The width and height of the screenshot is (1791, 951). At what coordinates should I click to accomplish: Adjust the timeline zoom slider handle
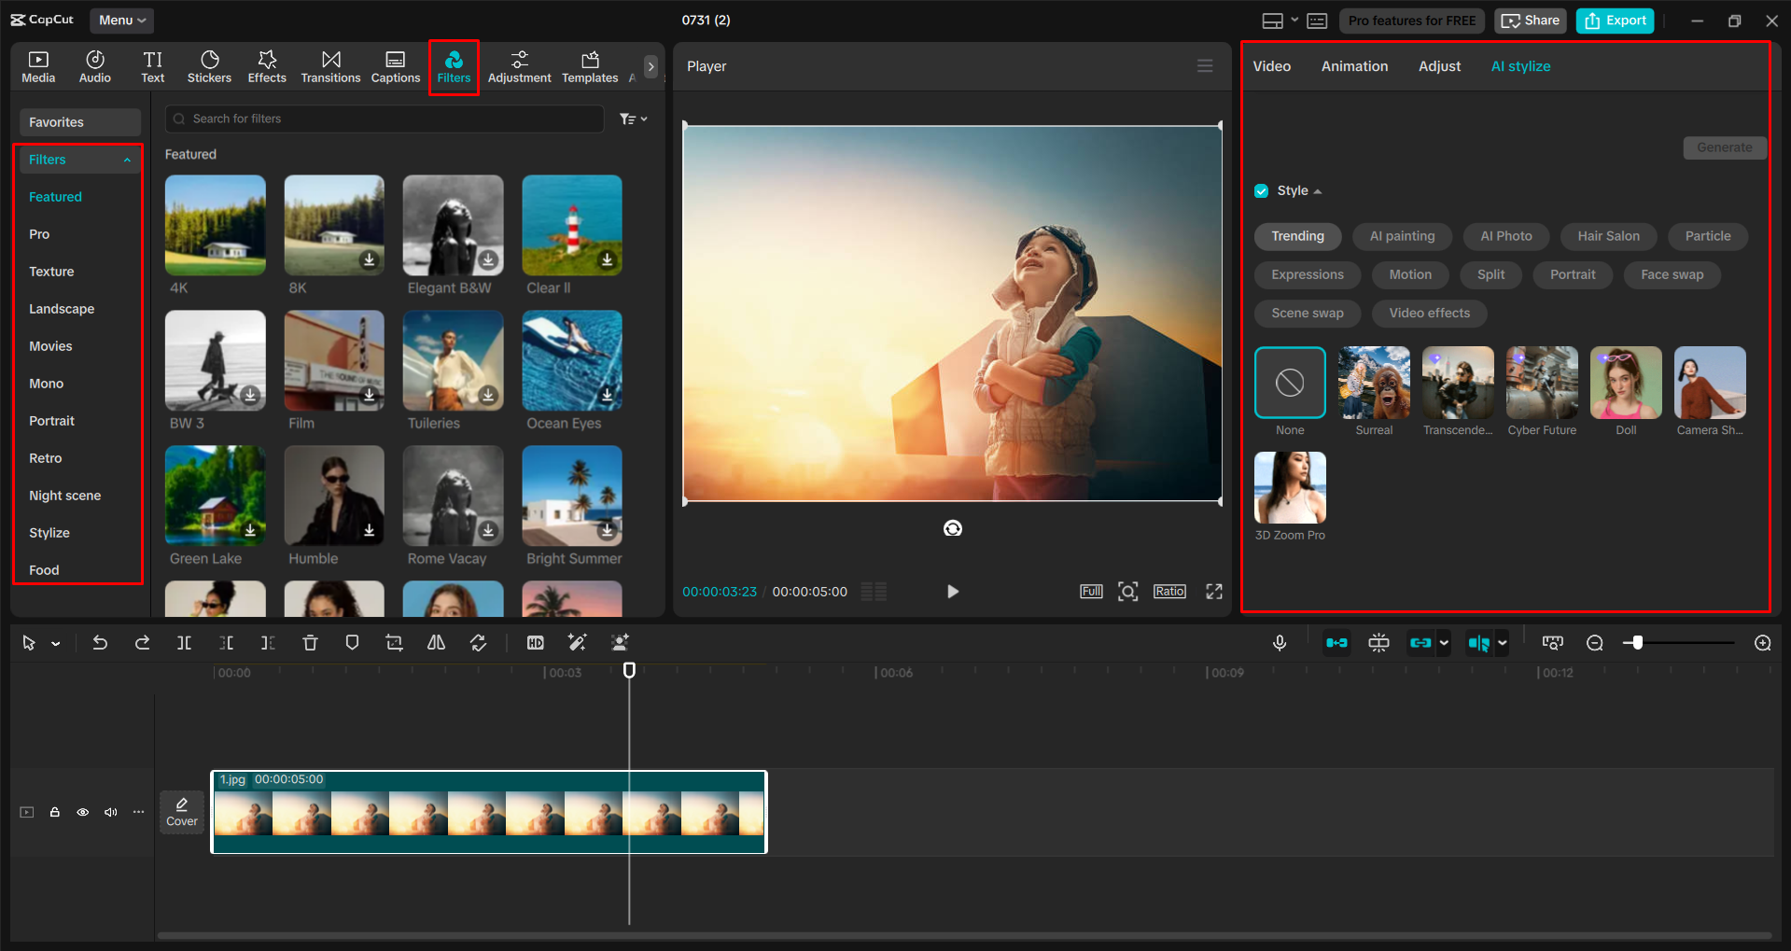[1637, 643]
